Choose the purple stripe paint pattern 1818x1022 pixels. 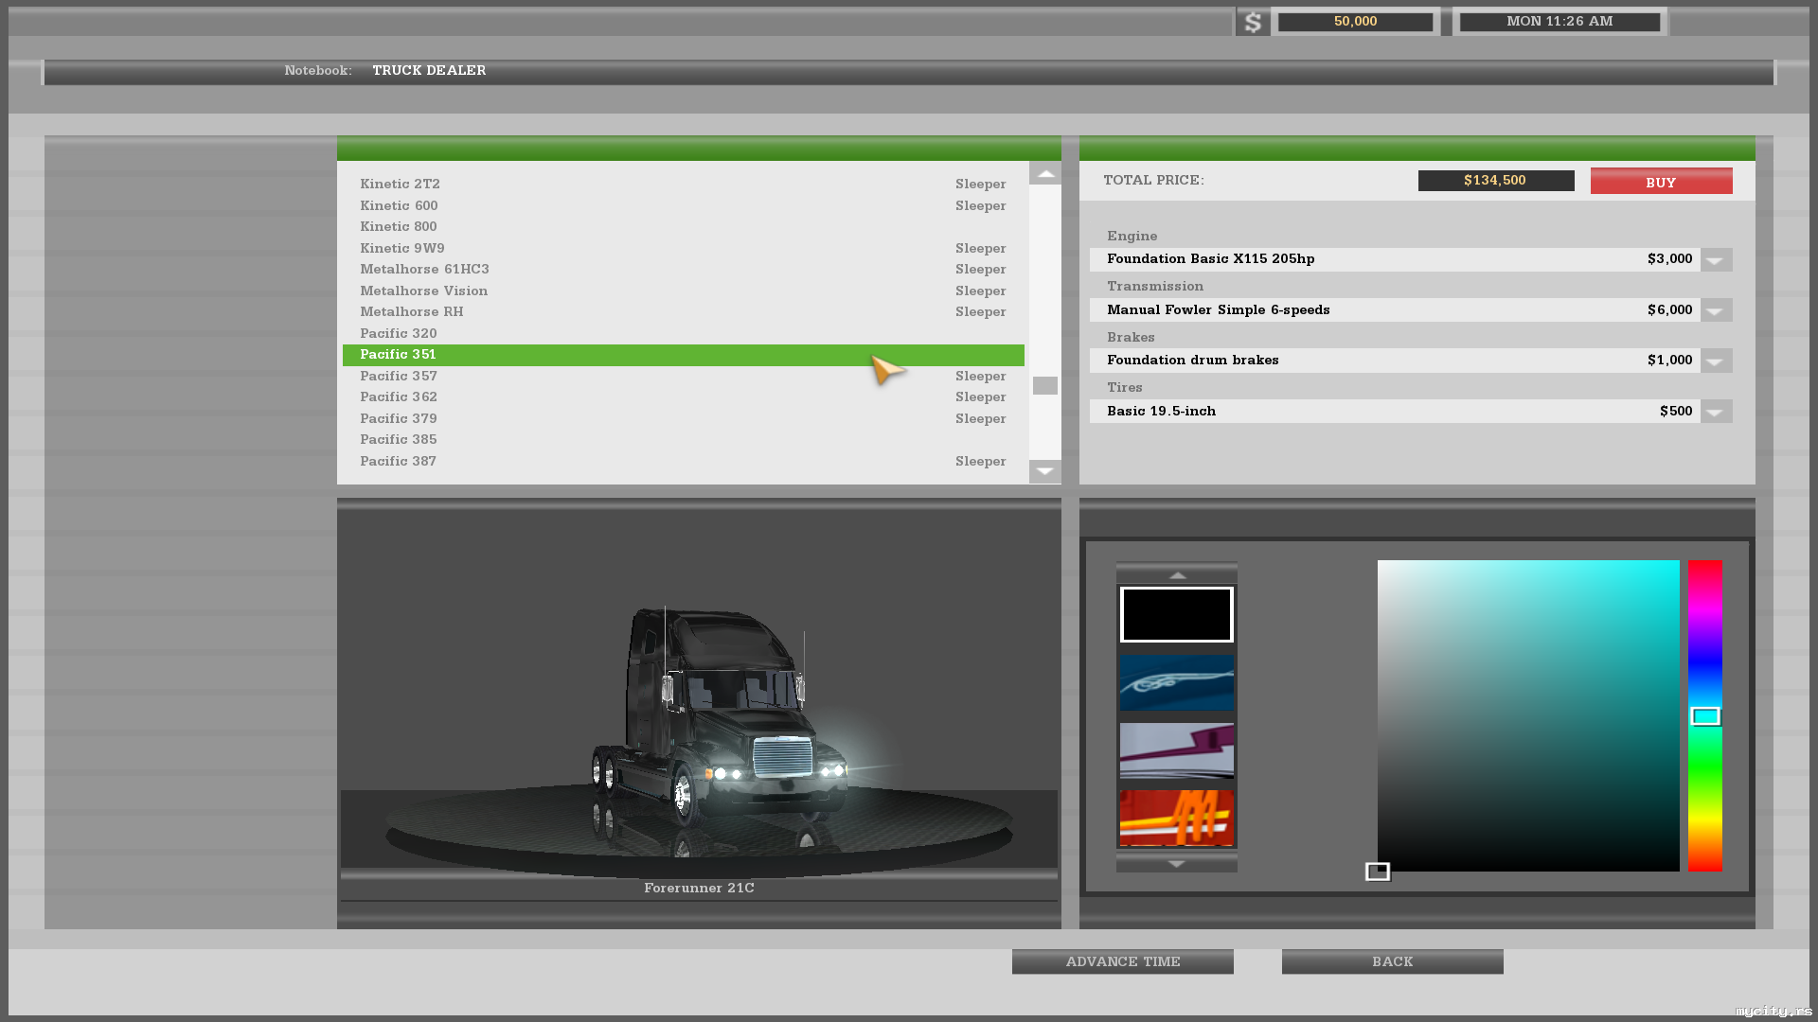[x=1176, y=749]
